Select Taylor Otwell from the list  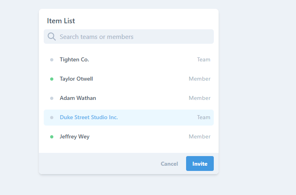tap(129, 79)
